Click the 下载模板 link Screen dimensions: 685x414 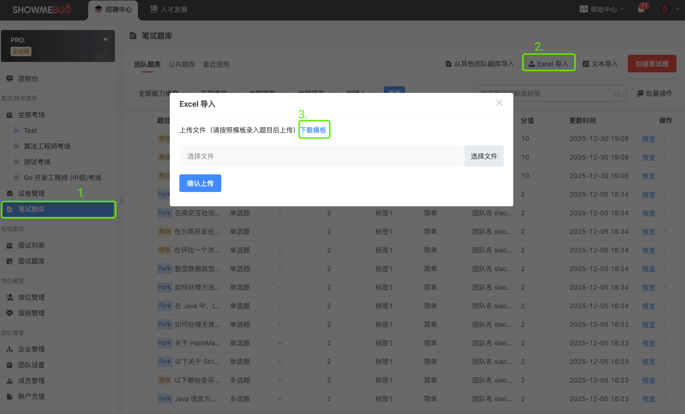click(x=314, y=130)
